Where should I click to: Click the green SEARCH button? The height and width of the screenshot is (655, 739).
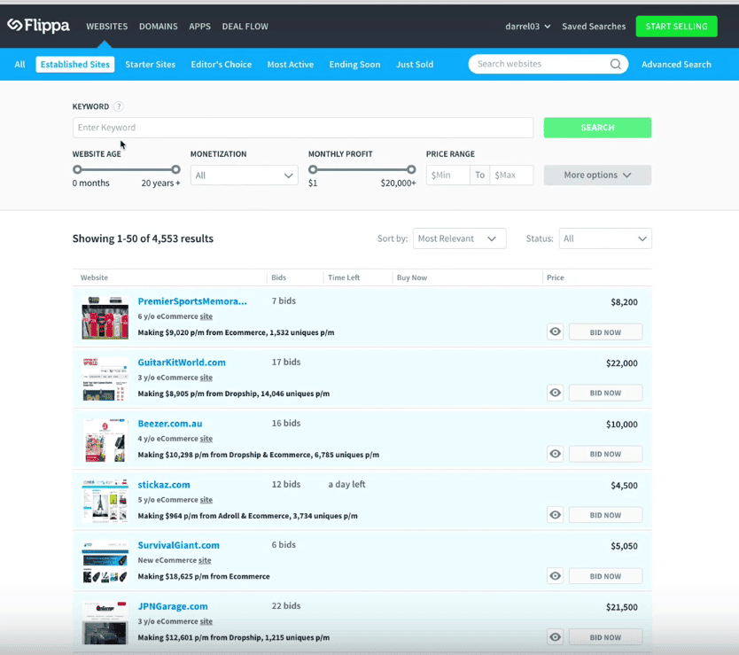[x=597, y=128]
